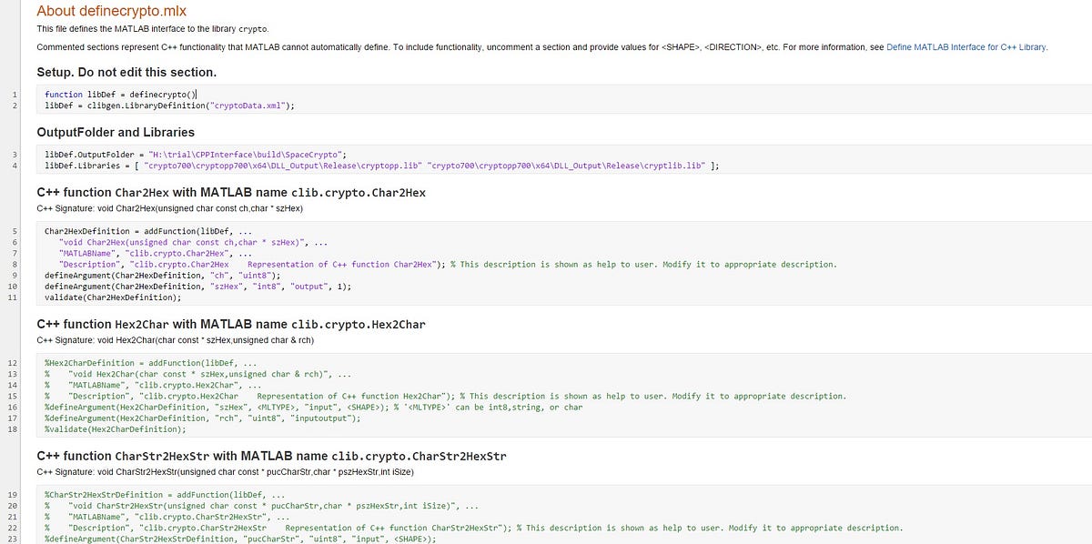Click the C++ Signature line for CharStr2HexStr
The image size is (1092, 544).
tap(224, 472)
